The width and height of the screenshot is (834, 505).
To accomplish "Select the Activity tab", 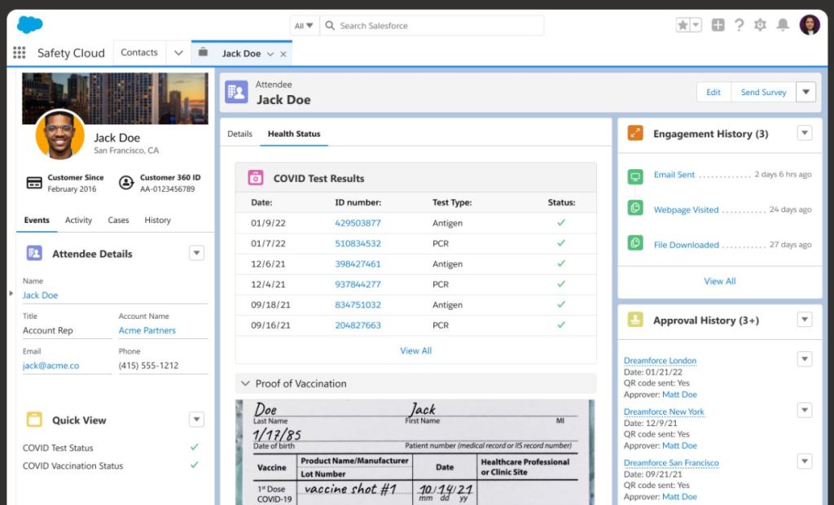I will [x=78, y=220].
